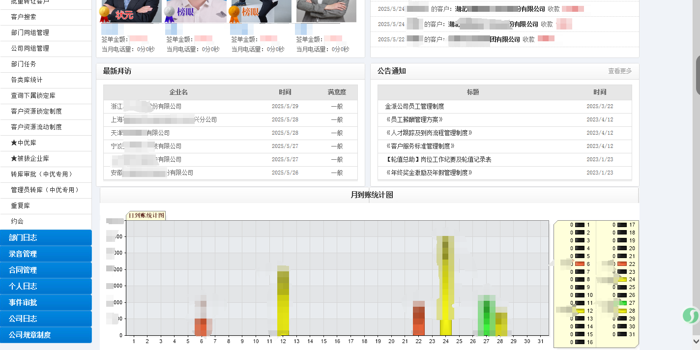The height and width of the screenshot is (350, 700).
Task: Click the fourth salesperson photo without medal
Action: [x=326, y=11]
